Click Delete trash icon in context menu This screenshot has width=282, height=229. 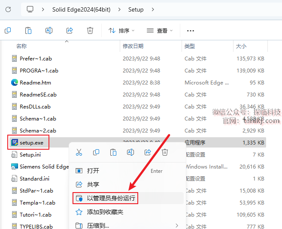[165, 152]
